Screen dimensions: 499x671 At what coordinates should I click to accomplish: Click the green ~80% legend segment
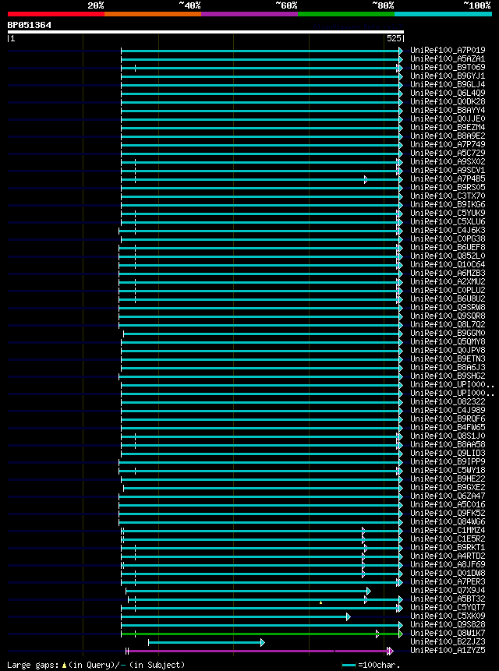coord(346,14)
